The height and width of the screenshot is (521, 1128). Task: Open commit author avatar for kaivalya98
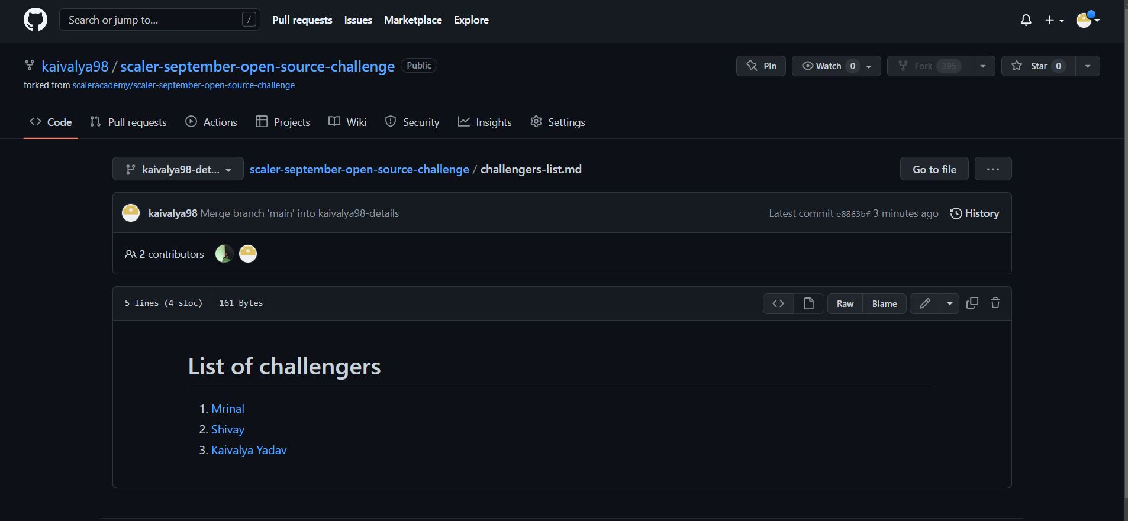click(131, 213)
